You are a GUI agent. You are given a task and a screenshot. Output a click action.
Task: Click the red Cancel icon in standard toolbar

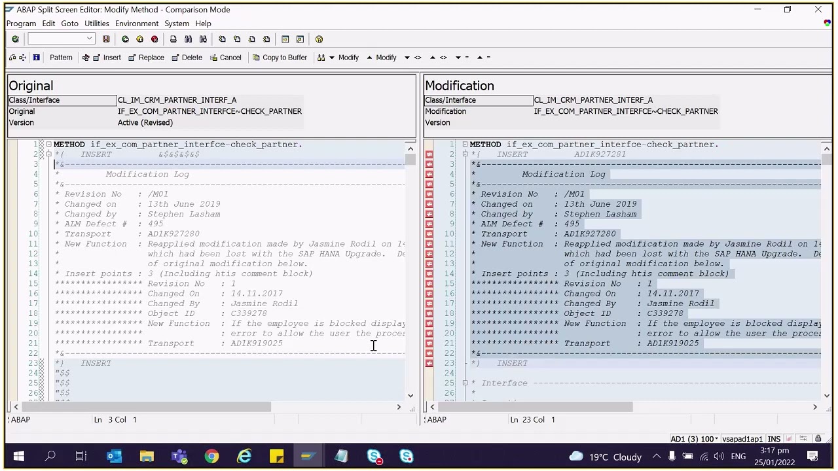(155, 39)
